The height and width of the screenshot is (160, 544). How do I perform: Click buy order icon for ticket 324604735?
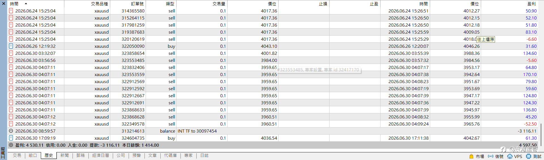[11, 138]
